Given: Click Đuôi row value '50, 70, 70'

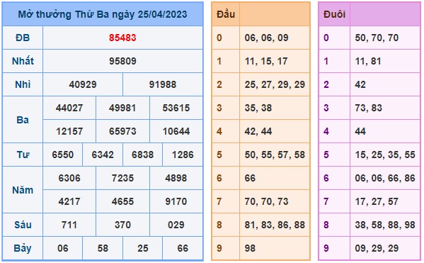Looking at the screenshot, I should 377,38.
